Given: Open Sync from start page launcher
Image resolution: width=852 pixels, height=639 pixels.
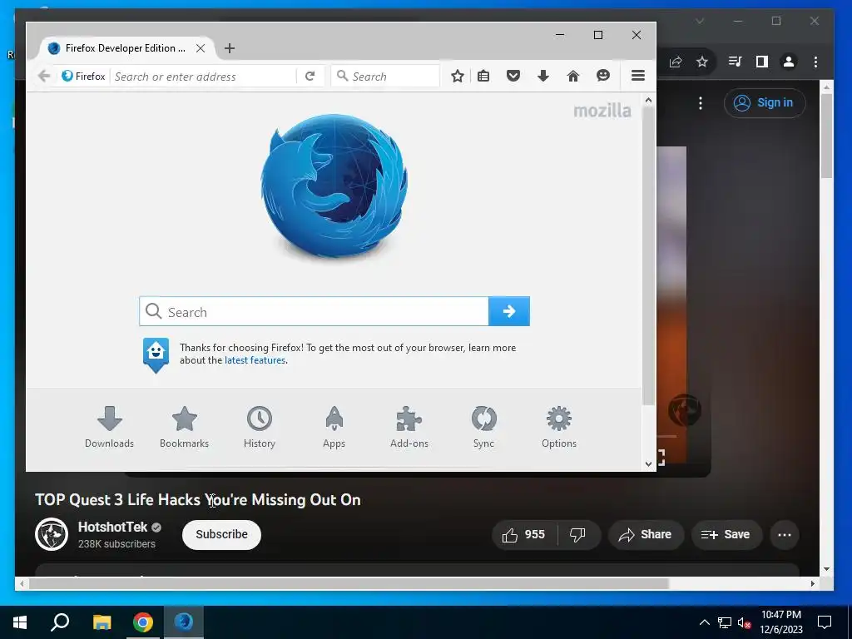Looking at the screenshot, I should pos(483,427).
